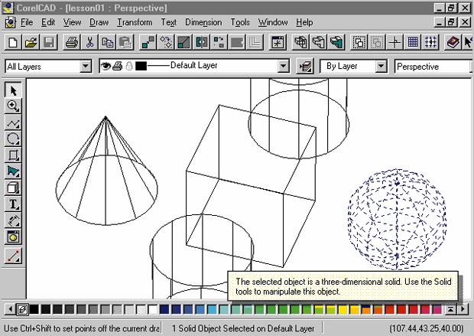
Task: Click the offset lines toolbar icon
Action: click(255, 42)
